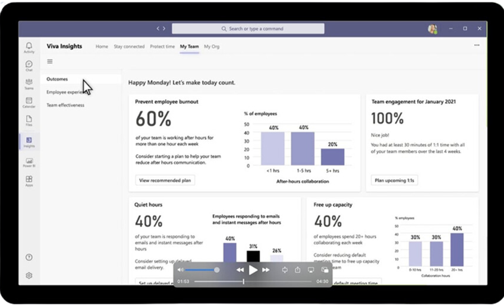Click the forward navigation arrow

click(164, 28)
